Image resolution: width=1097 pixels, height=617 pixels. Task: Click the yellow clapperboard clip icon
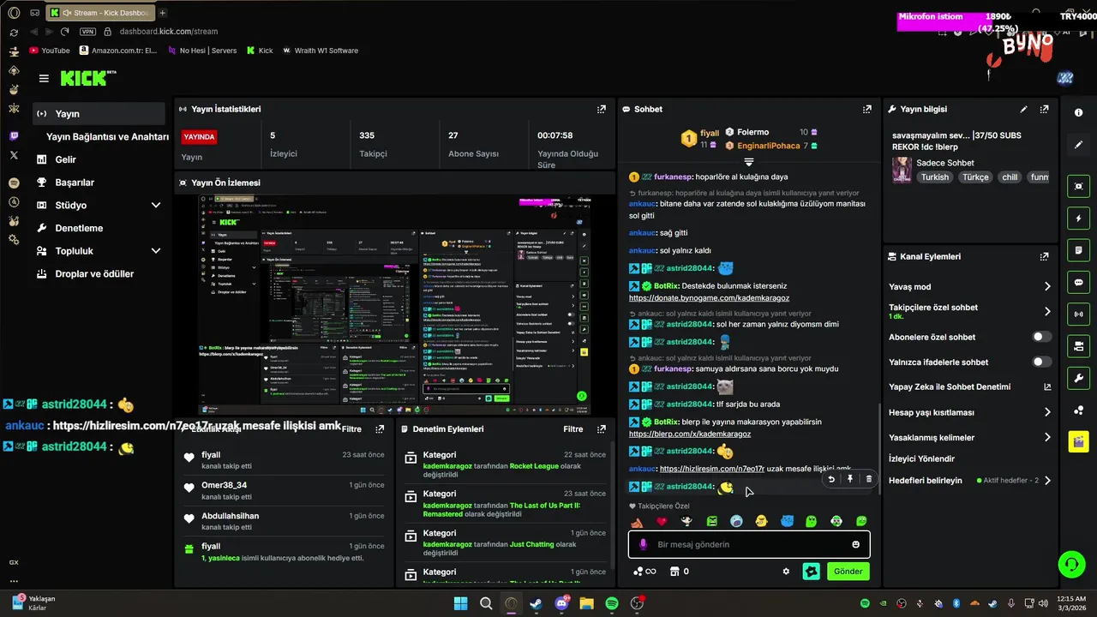(1078, 442)
